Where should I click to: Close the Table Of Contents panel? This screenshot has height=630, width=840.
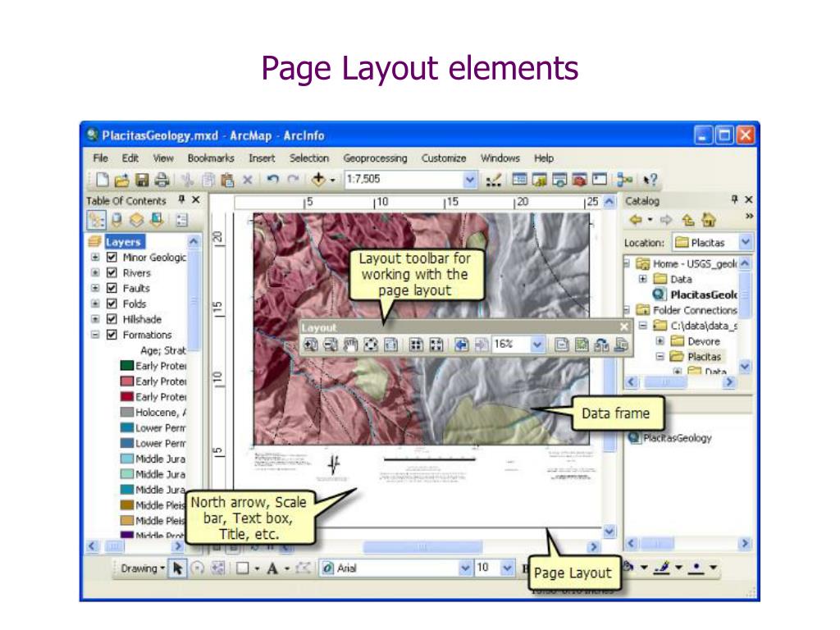tap(196, 200)
